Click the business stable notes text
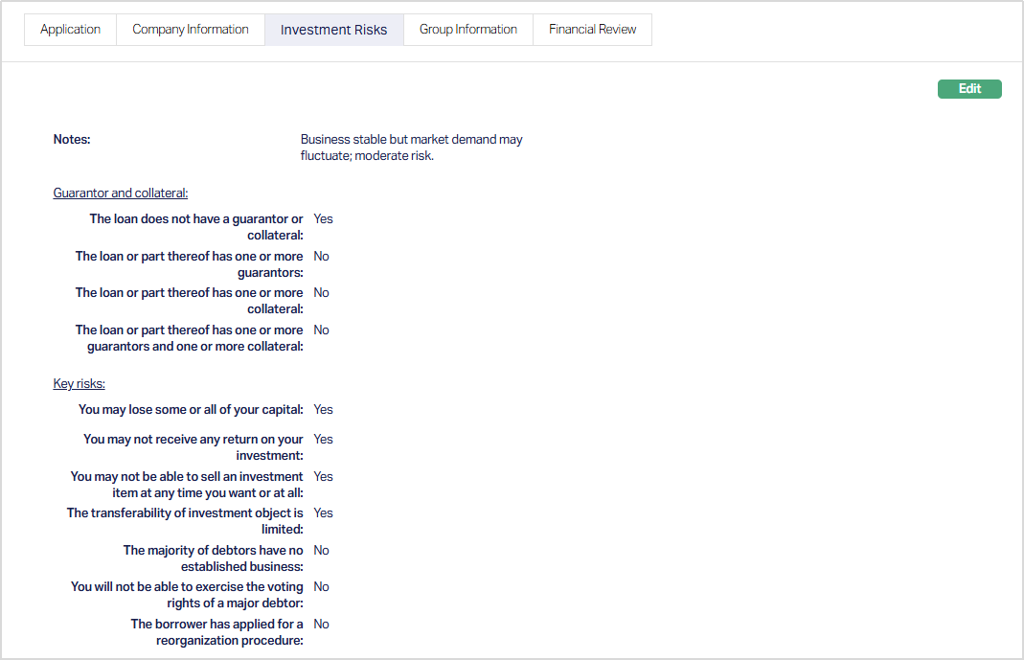Screen dimensions: 1024x660 (x=411, y=148)
